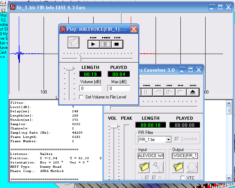Click the green 00:19 LENGTH display
235x188 pixels.
[x=90, y=74]
